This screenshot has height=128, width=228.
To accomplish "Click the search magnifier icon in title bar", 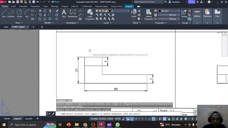I will tap(166, 2).
